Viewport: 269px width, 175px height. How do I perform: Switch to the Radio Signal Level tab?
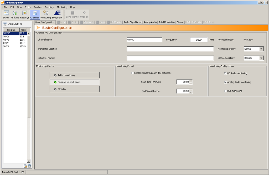[x=132, y=22]
